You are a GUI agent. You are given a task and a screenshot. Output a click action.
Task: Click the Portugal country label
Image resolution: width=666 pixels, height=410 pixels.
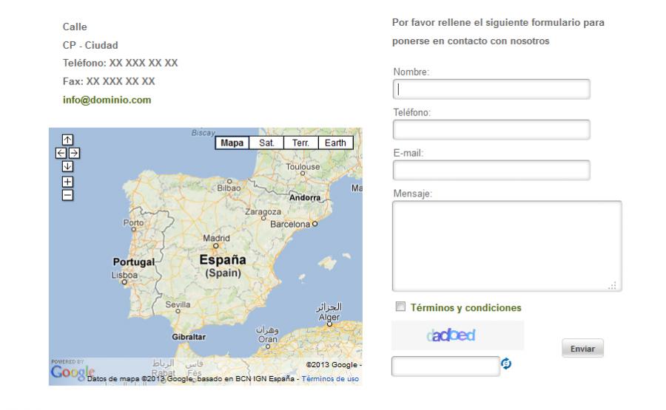134,262
